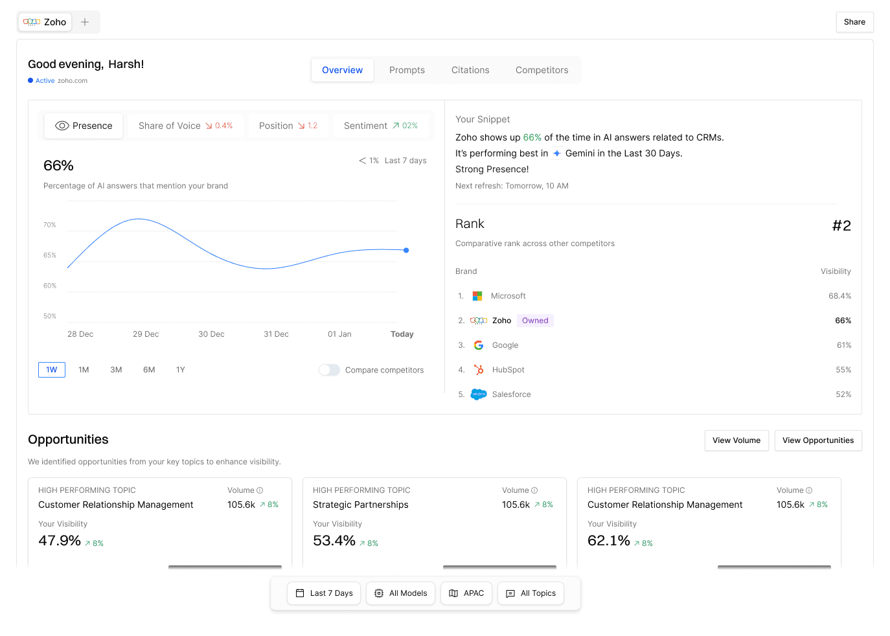Click the Salesforce cloud logo in the rank list
Viewport: 890px width, 636px height.
[x=479, y=394]
